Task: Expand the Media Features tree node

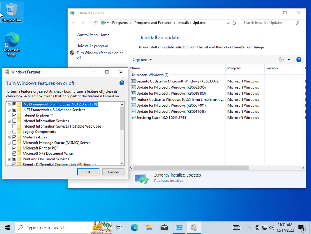Action: [9, 137]
